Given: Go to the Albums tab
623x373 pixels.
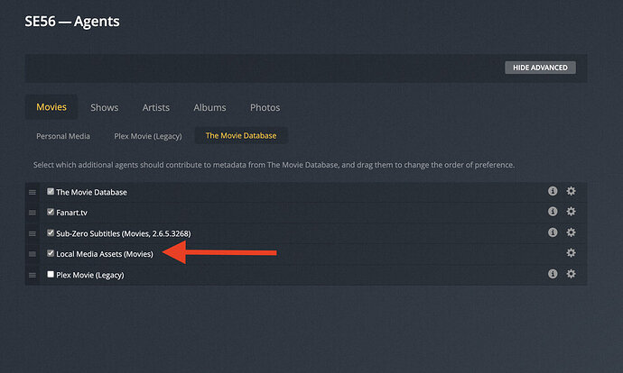Looking at the screenshot, I should point(209,107).
